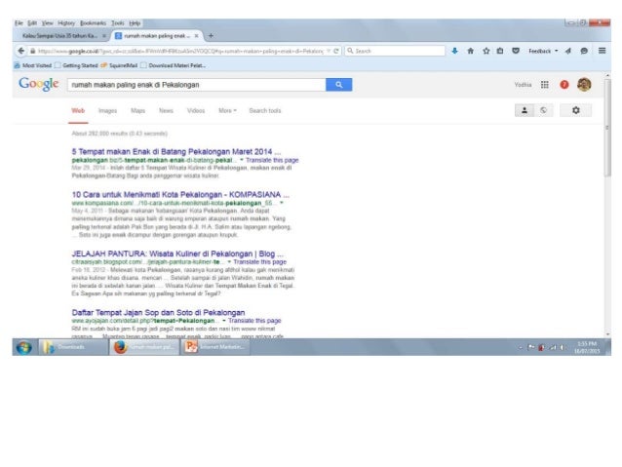Expand the More dropdown in search tabs
The height and width of the screenshot is (467, 622).
(x=227, y=111)
